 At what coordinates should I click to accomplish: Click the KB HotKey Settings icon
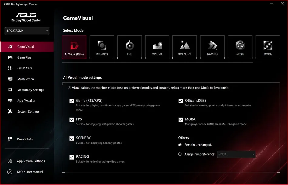[10, 90]
